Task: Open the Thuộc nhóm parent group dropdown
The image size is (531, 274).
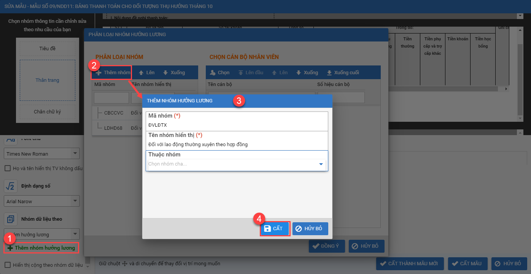Action: (x=321, y=164)
